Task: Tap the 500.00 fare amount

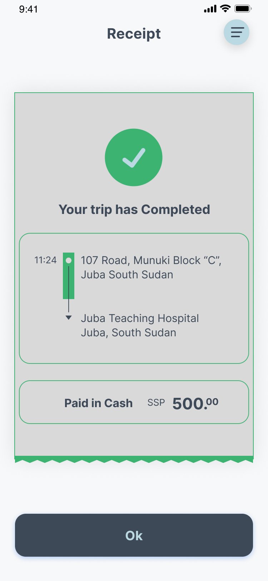Action: coord(195,404)
